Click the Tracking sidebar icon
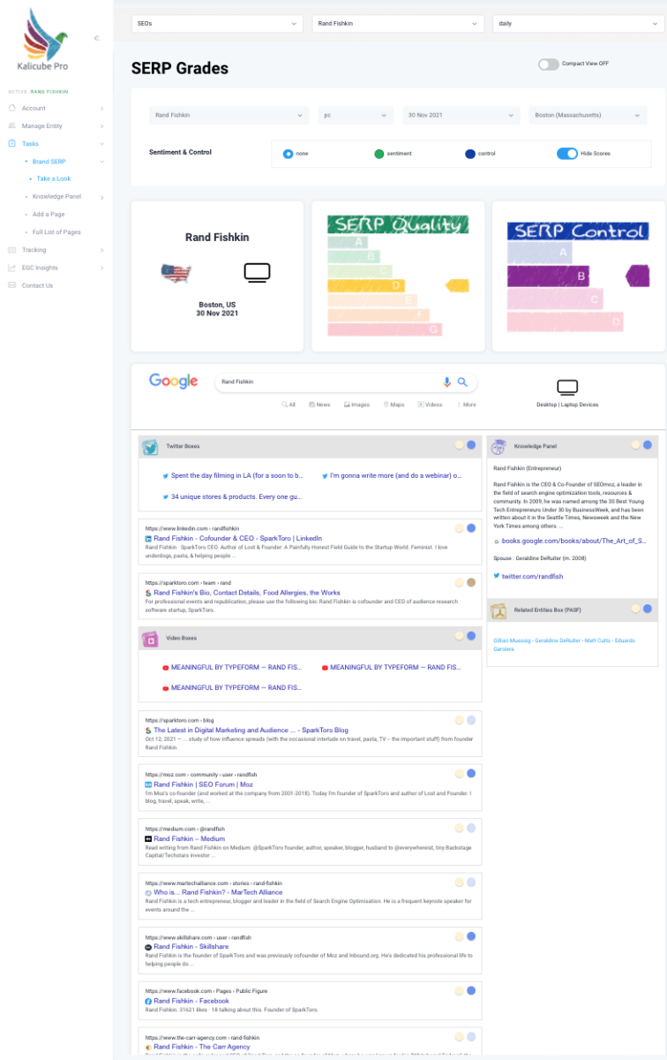The image size is (667, 1060). pos(12,250)
